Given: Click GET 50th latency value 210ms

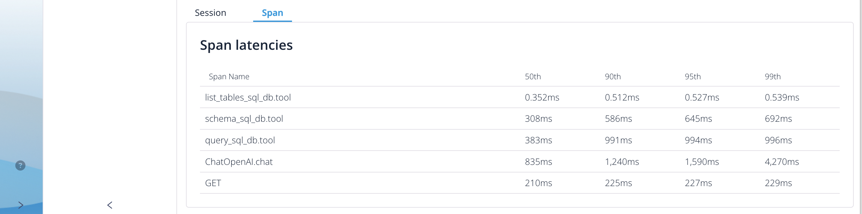Looking at the screenshot, I should click(x=538, y=183).
